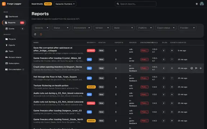207x129 pixels.
Task: Click the Projects folder icon in sidebar
Action: coord(6,39)
